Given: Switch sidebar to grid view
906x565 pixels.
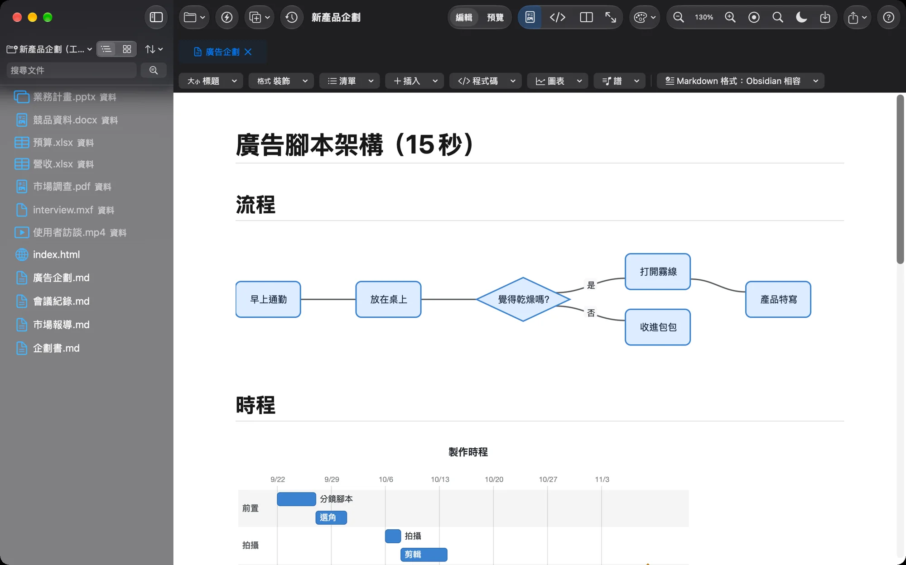Looking at the screenshot, I should (x=127, y=49).
